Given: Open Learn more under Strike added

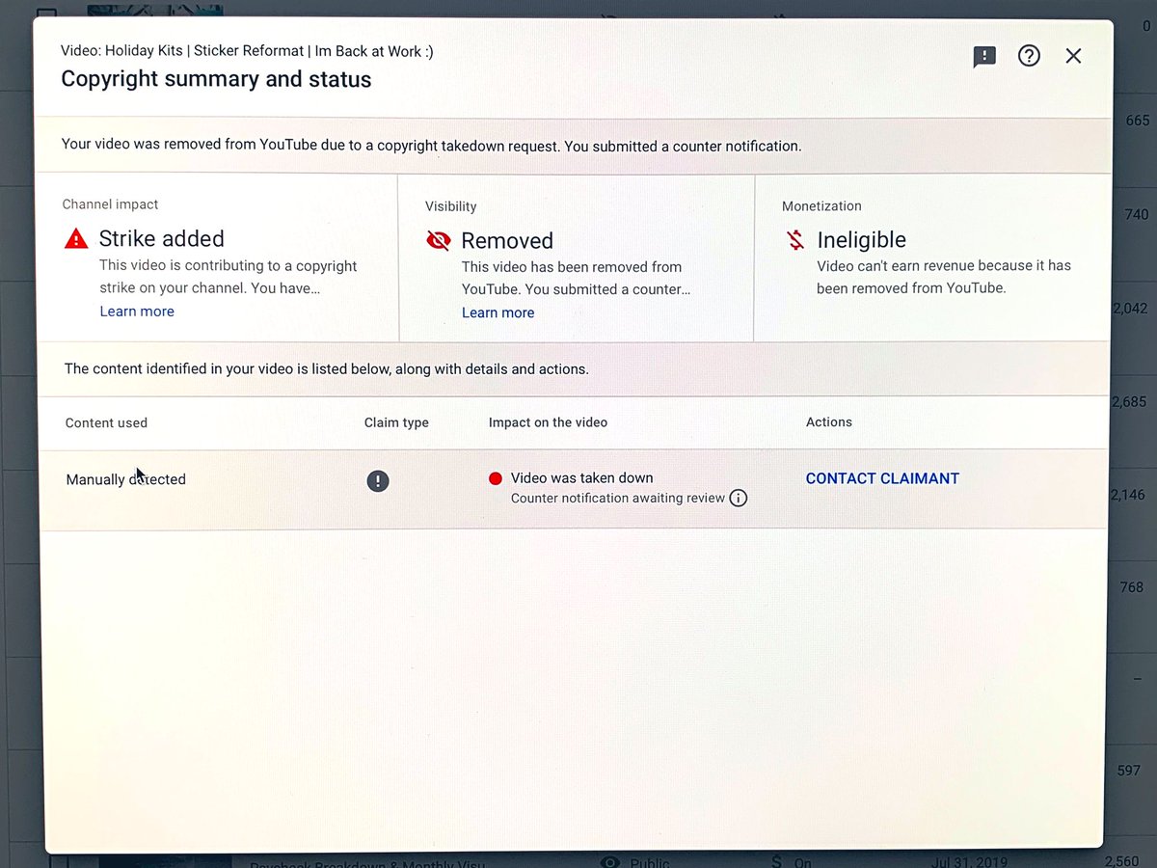Looking at the screenshot, I should (x=137, y=312).
